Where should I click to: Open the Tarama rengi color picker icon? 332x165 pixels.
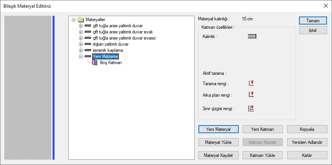[x=251, y=83]
